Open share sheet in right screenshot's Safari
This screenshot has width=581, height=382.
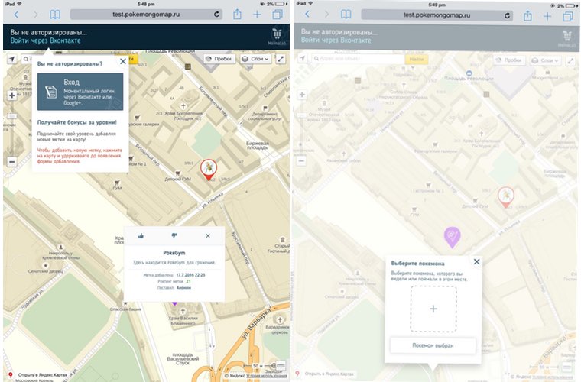pos(527,15)
